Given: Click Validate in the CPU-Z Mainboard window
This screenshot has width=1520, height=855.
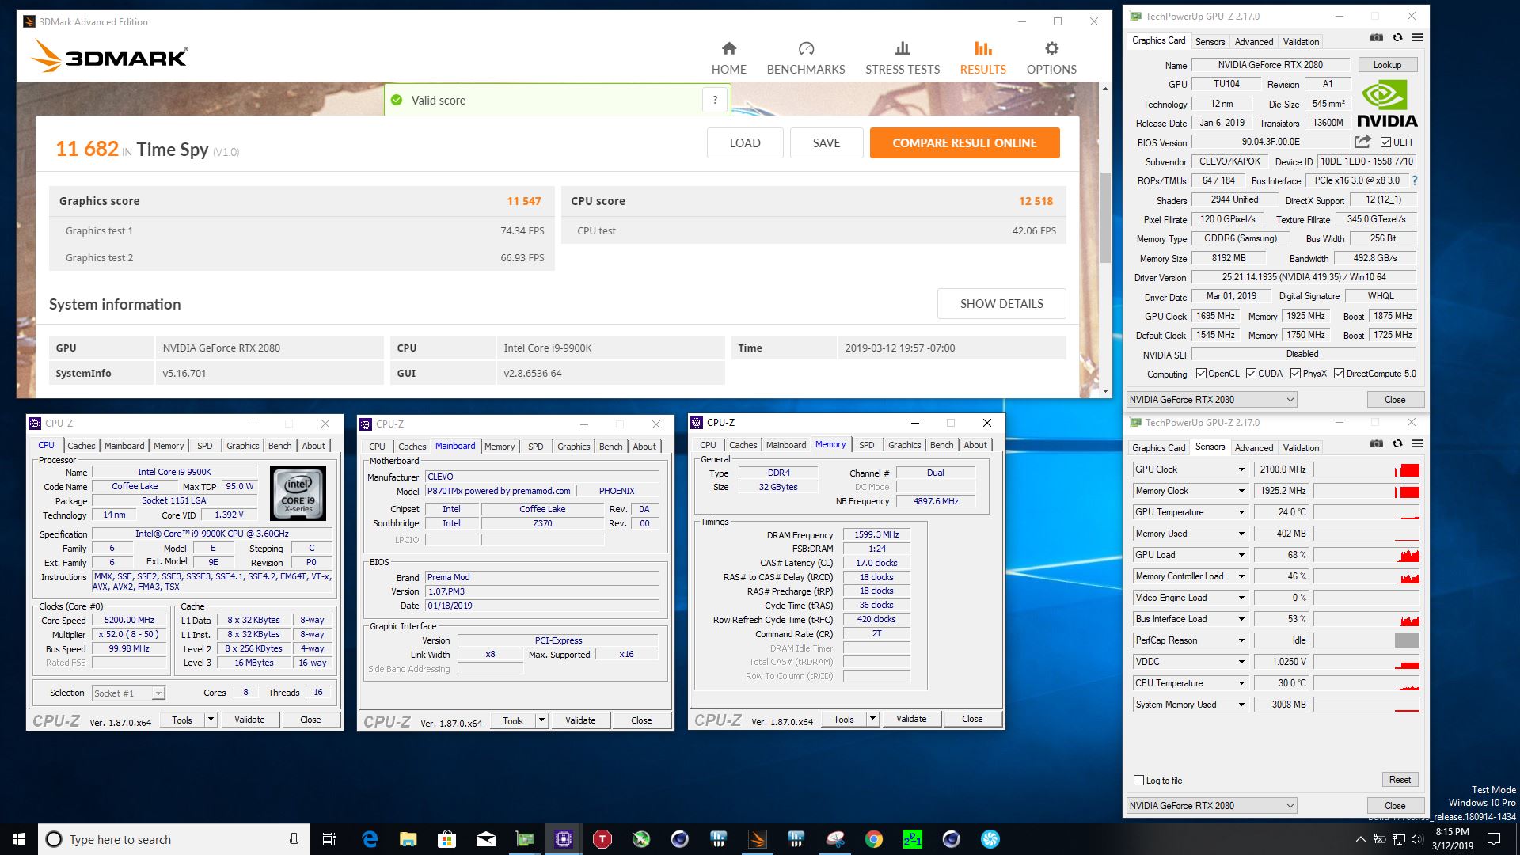Looking at the screenshot, I should click(x=580, y=720).
